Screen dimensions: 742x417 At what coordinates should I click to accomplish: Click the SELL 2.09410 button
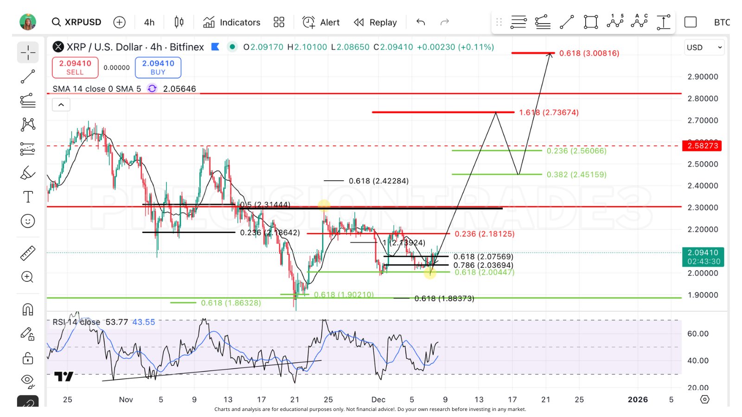pos(75,67)
